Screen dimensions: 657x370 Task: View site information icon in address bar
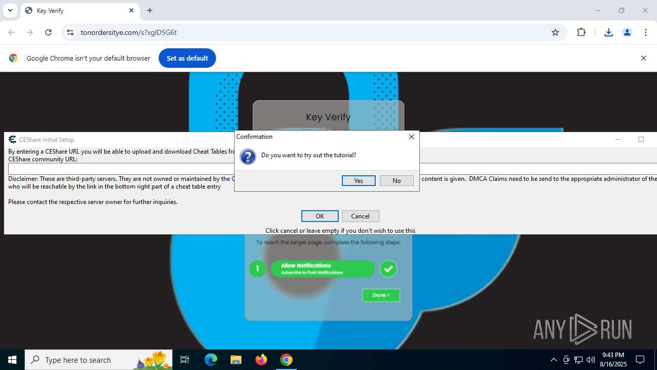70,32
